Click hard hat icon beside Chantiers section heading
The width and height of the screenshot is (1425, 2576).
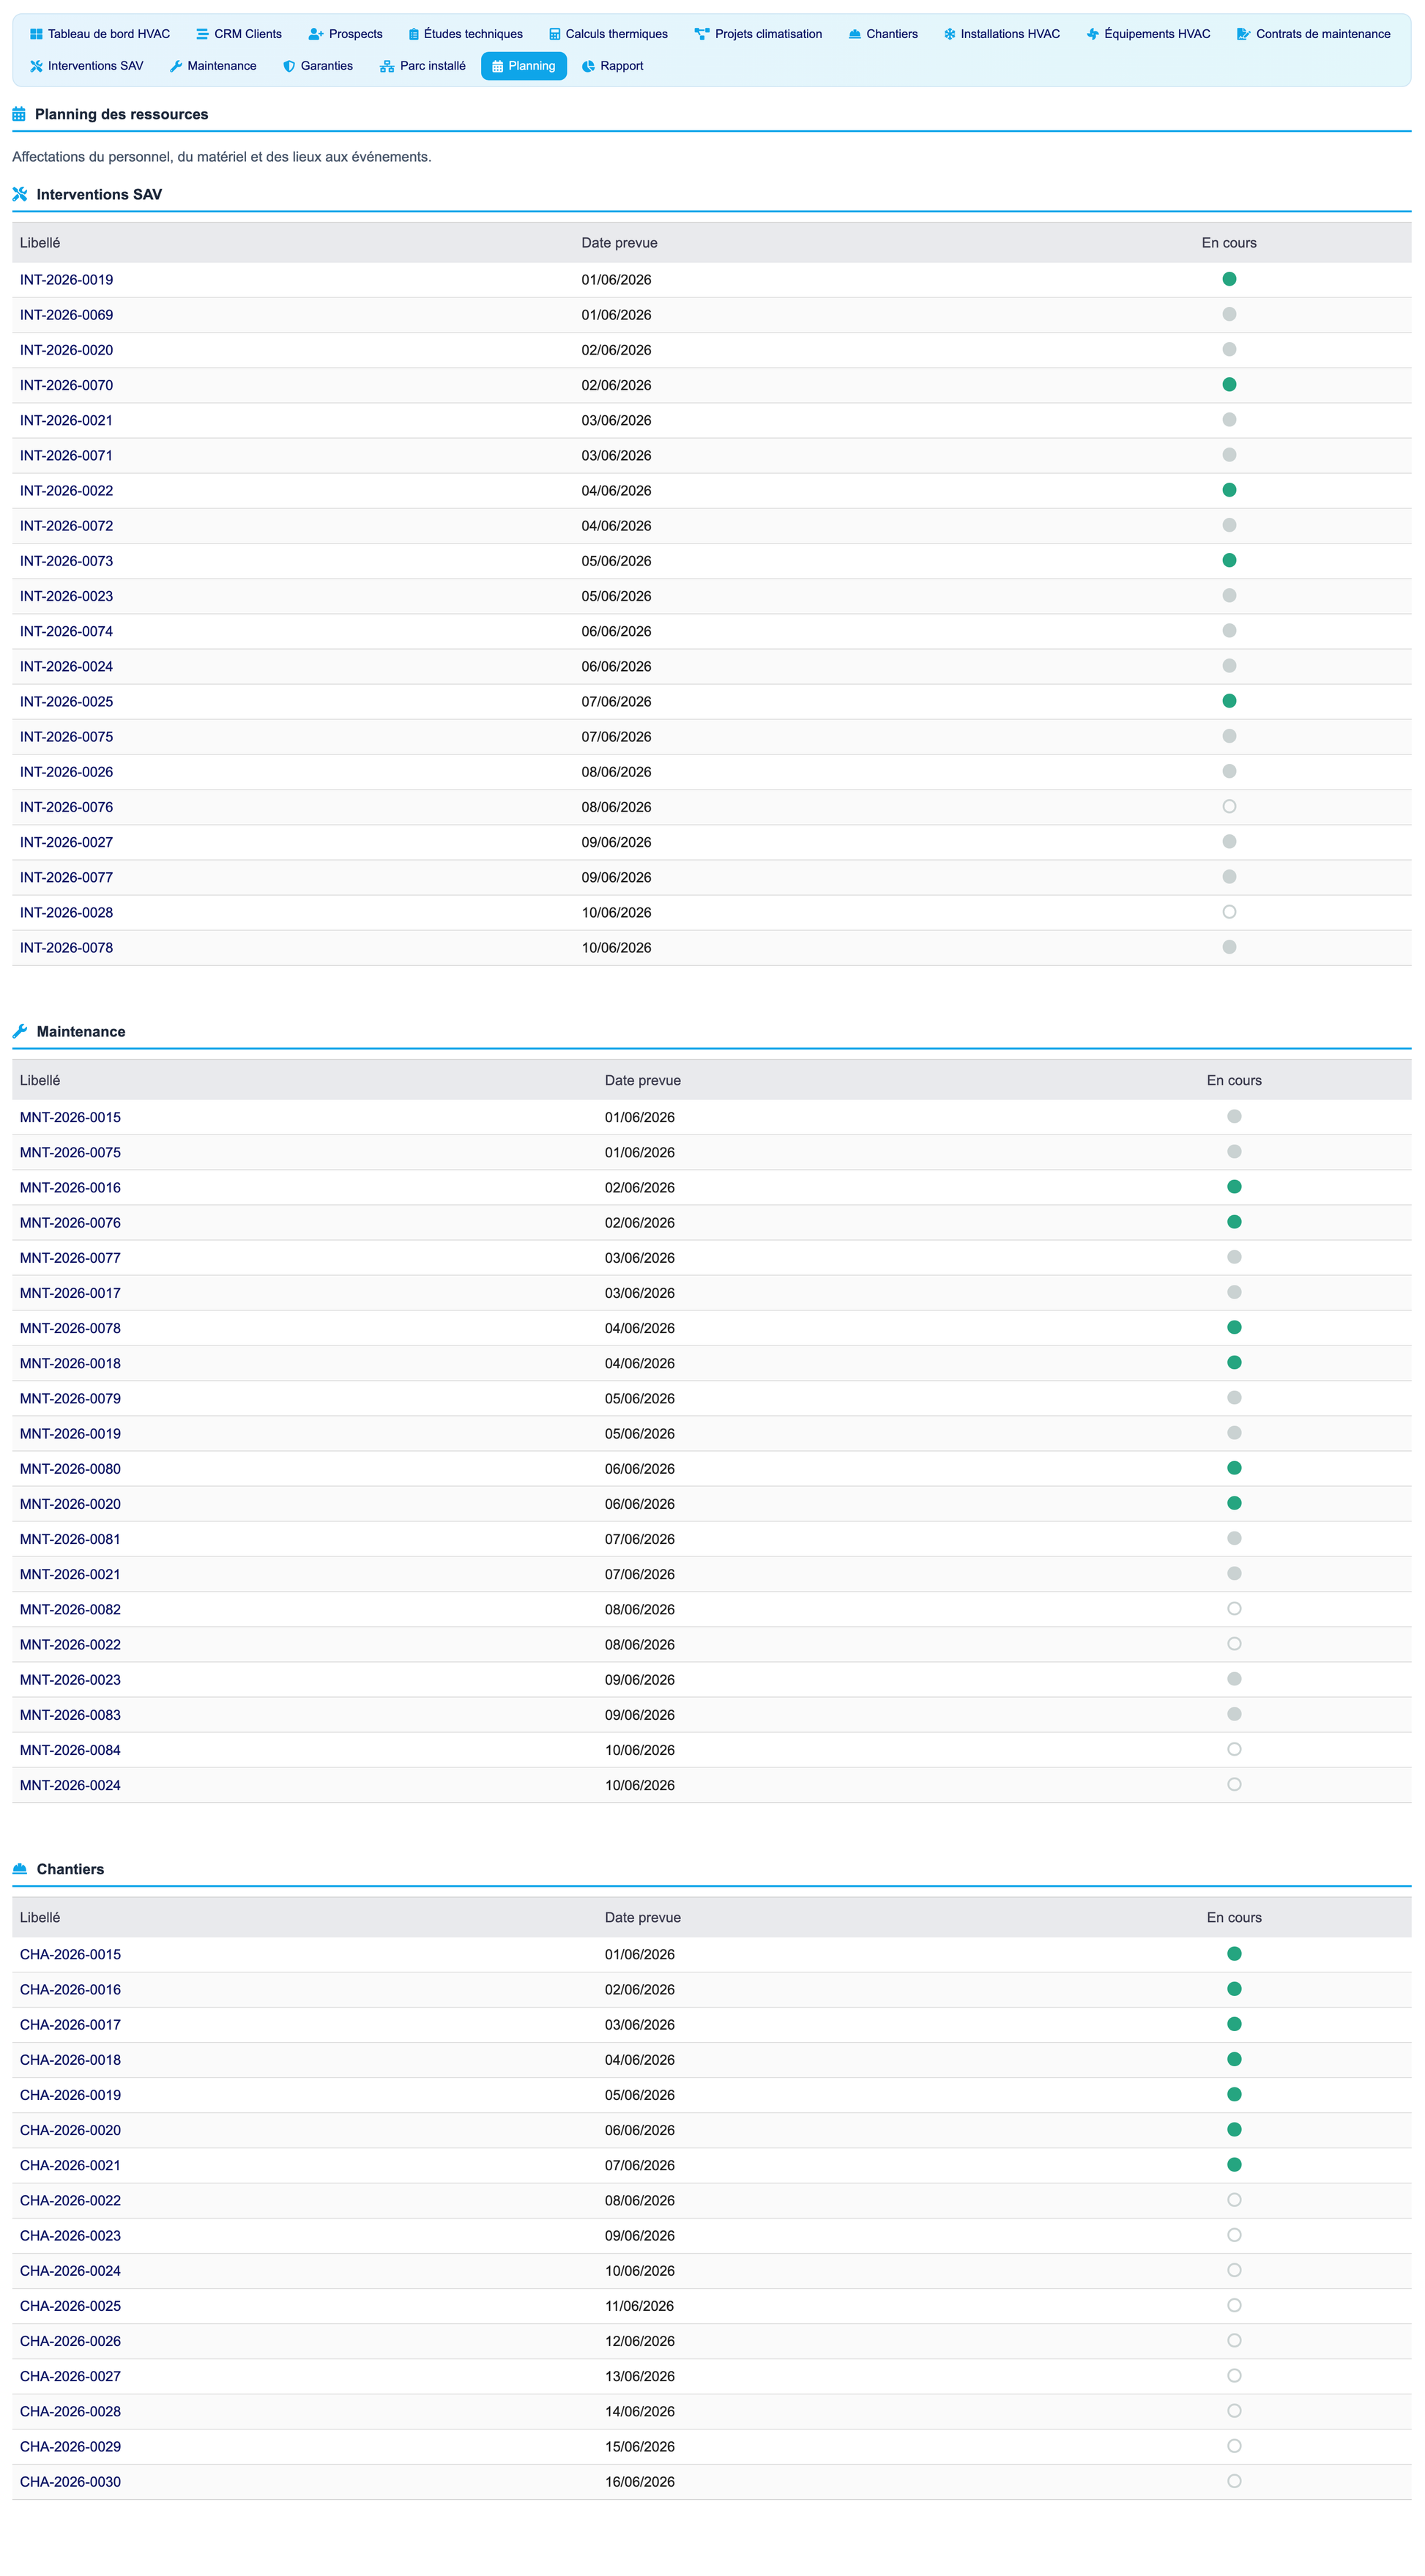tap(20, 1869)
